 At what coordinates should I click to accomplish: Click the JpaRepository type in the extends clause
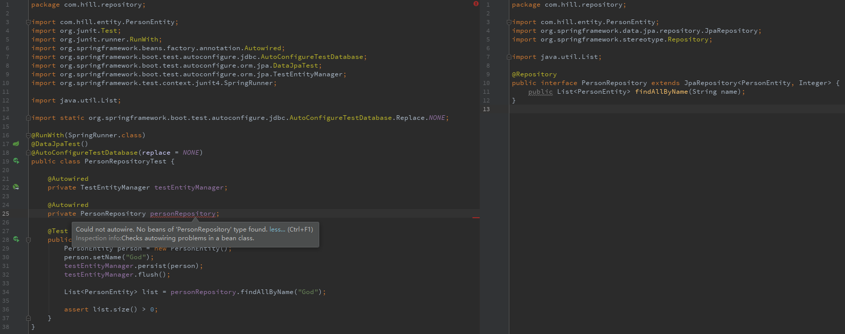[710, 83]
